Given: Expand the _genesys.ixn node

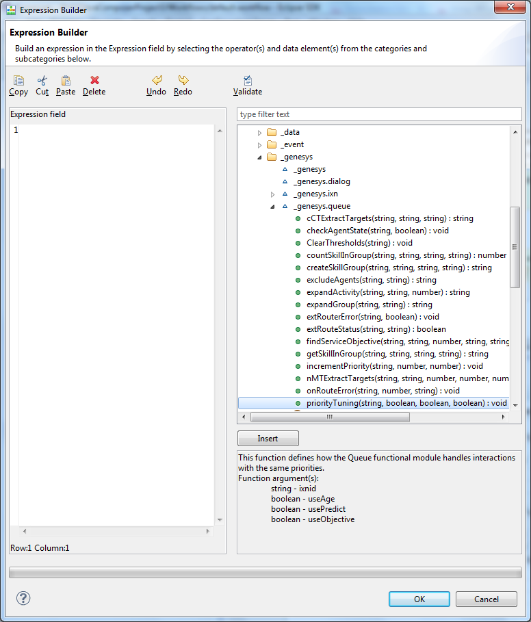Looking at the screenshot, I should (x=273, y=194).
